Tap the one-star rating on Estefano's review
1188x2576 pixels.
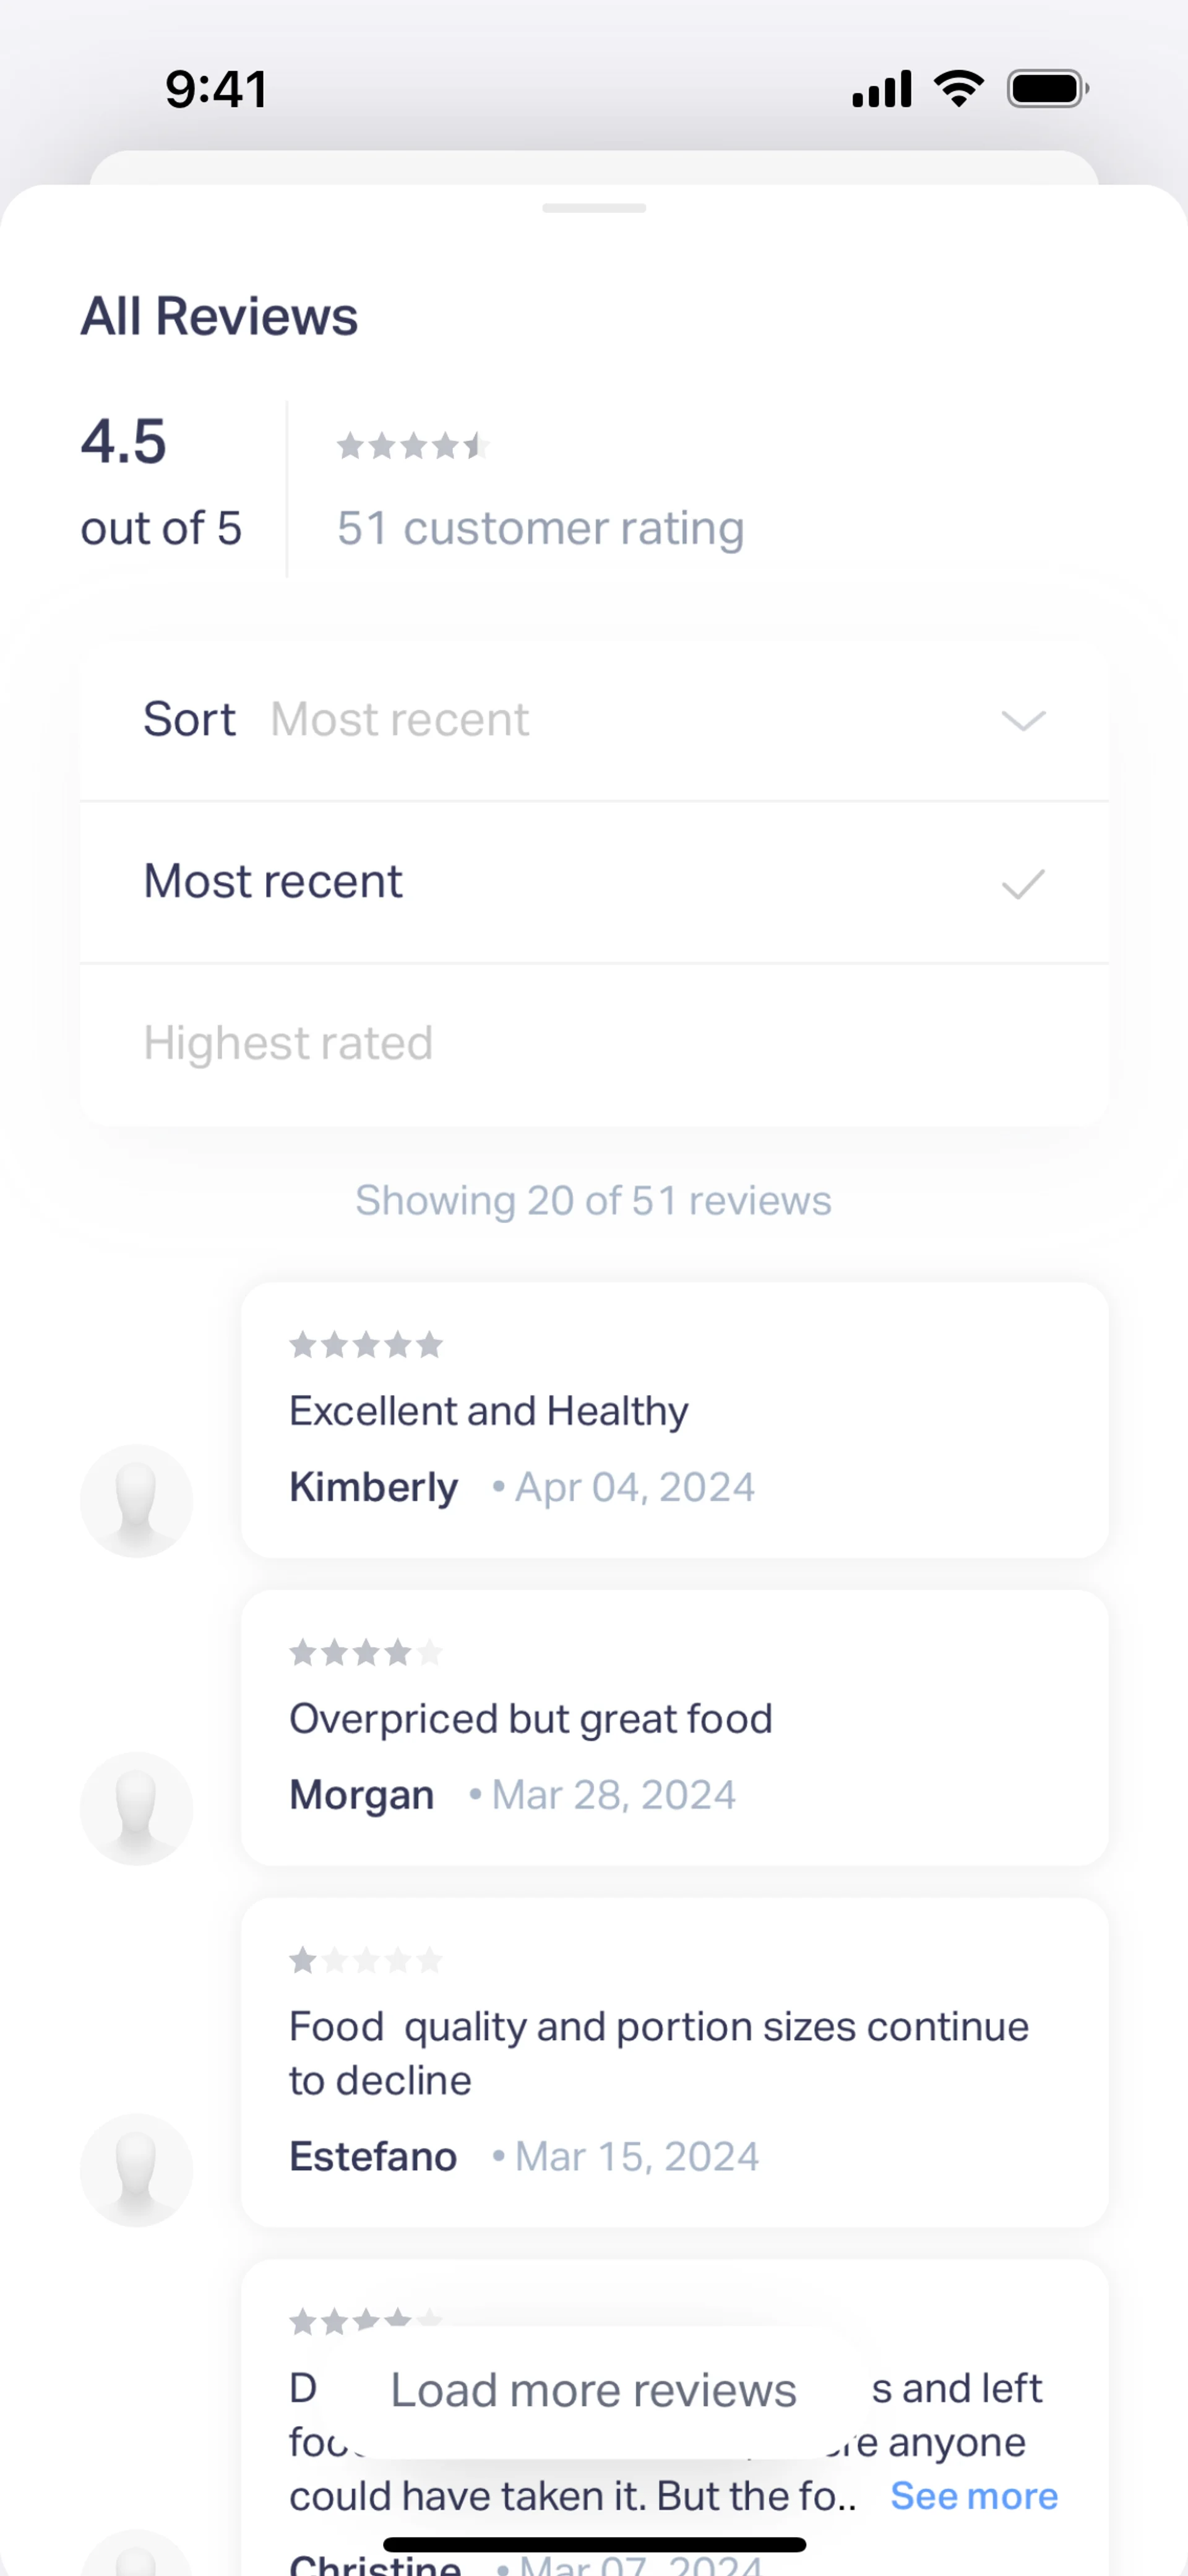[366, 1960]
